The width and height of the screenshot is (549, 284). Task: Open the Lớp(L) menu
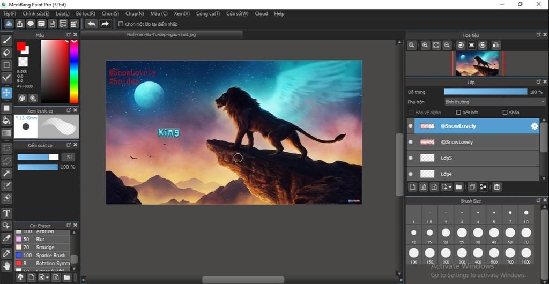[63, 13]
